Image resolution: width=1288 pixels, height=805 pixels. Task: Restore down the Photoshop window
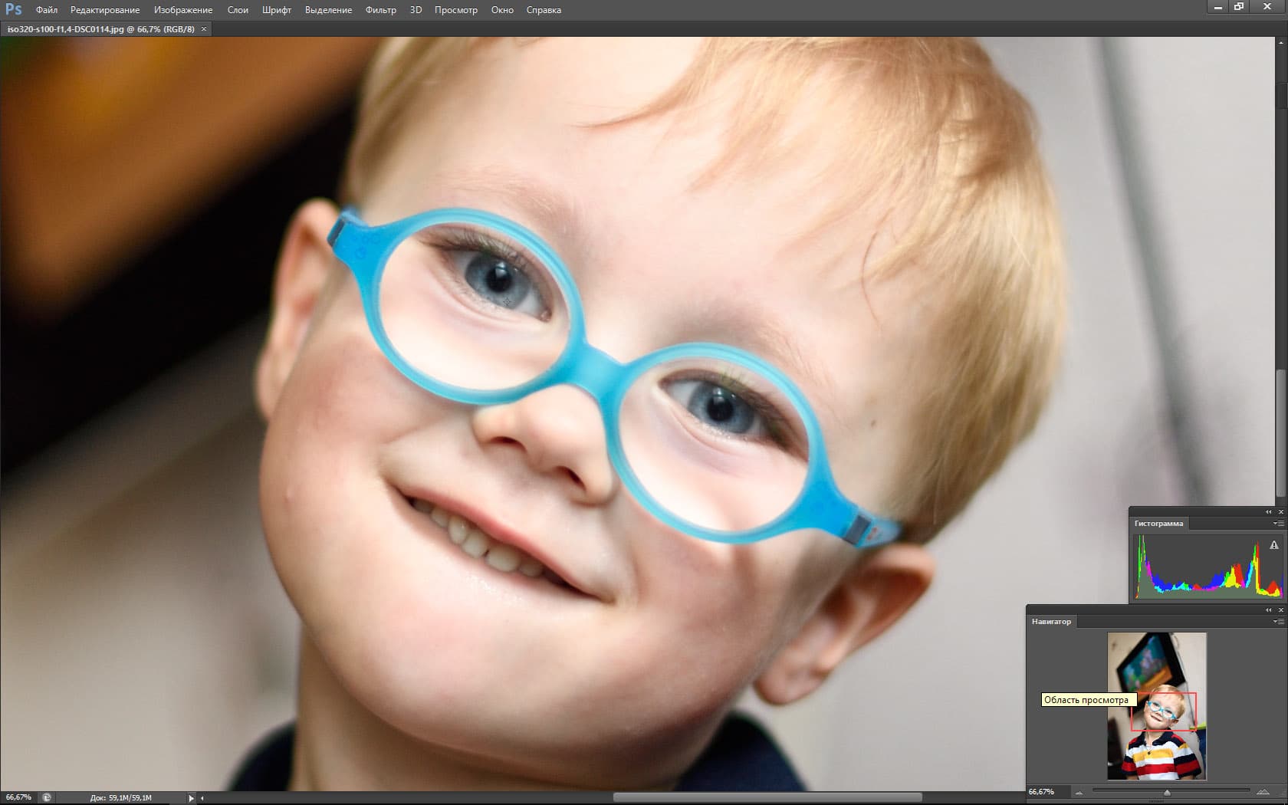click(x=1239, y=7)
